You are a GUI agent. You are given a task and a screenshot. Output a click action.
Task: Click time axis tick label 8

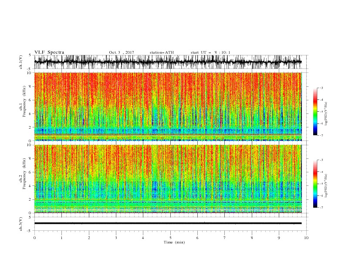point(252,238)
